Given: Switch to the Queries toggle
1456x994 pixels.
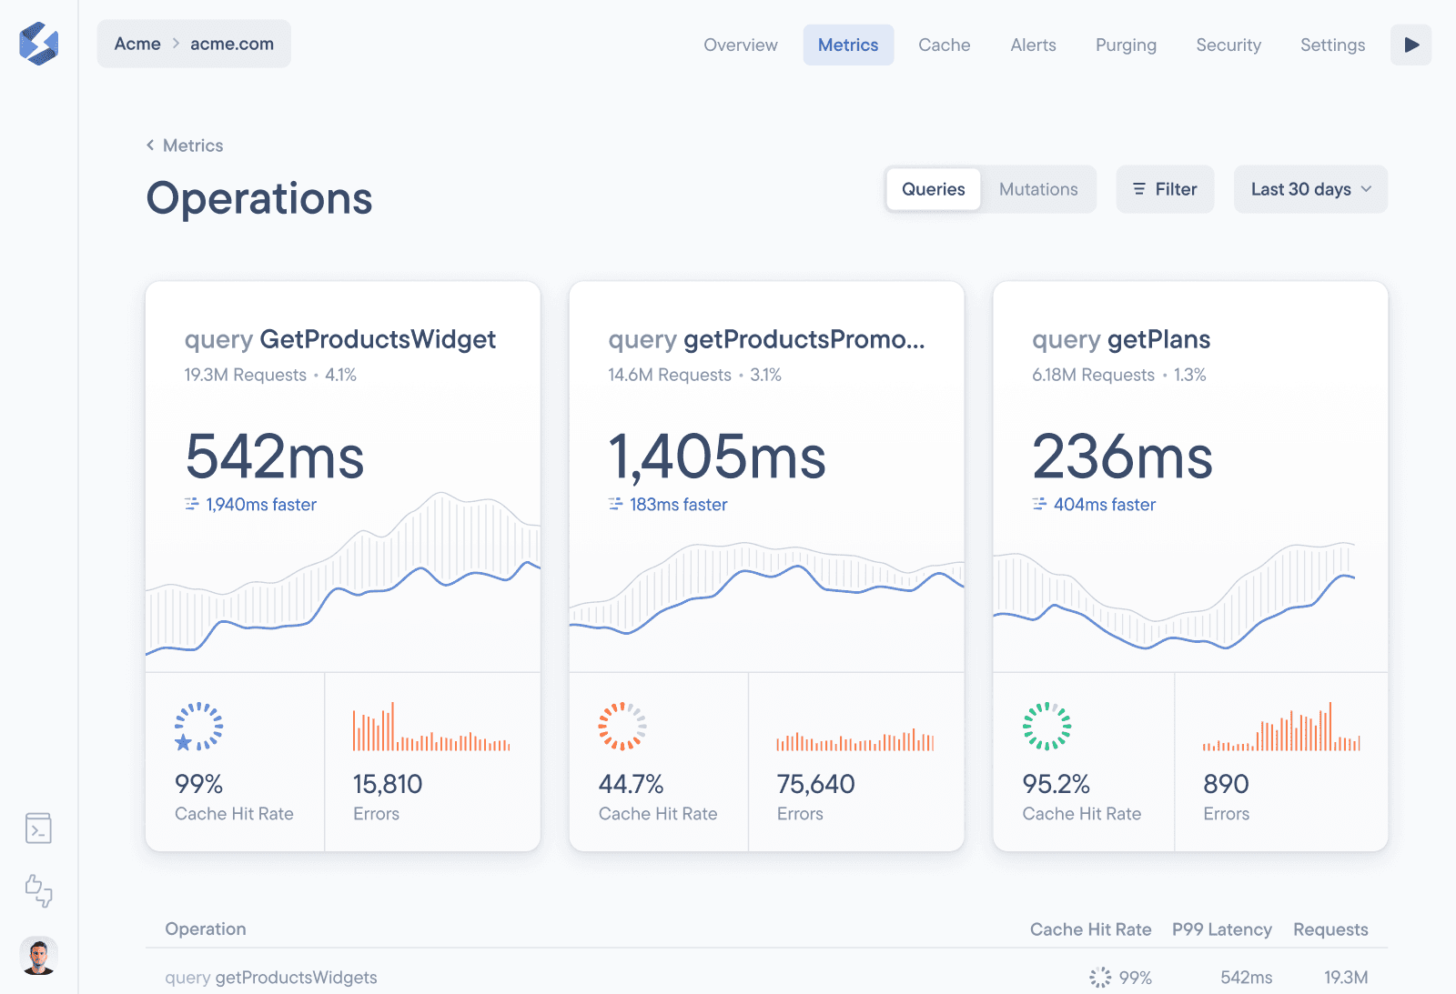Looking at the screenshot, I should tap(933, 189).
